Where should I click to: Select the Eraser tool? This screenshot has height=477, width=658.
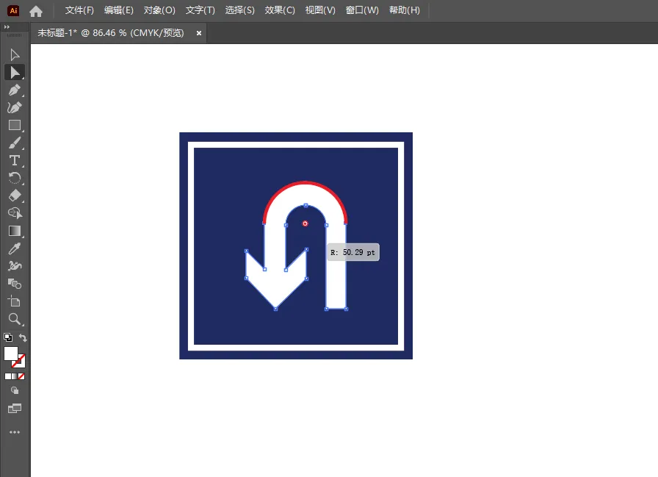(x=15, y=196)
